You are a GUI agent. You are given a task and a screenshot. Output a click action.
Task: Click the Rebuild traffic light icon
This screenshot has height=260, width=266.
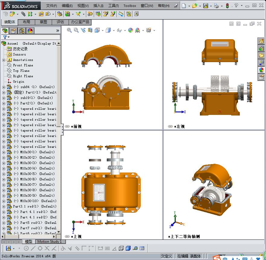(227, 6)
